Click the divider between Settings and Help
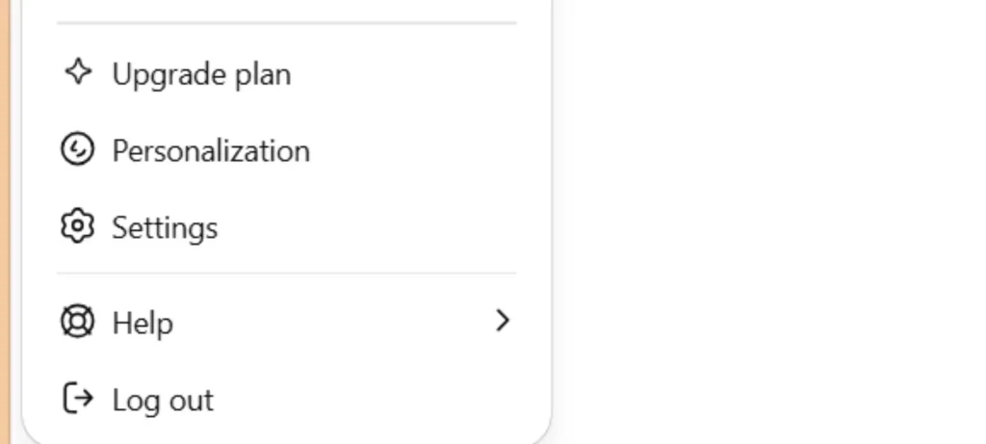This screenshot has width=986, height=444. [286, 274]
